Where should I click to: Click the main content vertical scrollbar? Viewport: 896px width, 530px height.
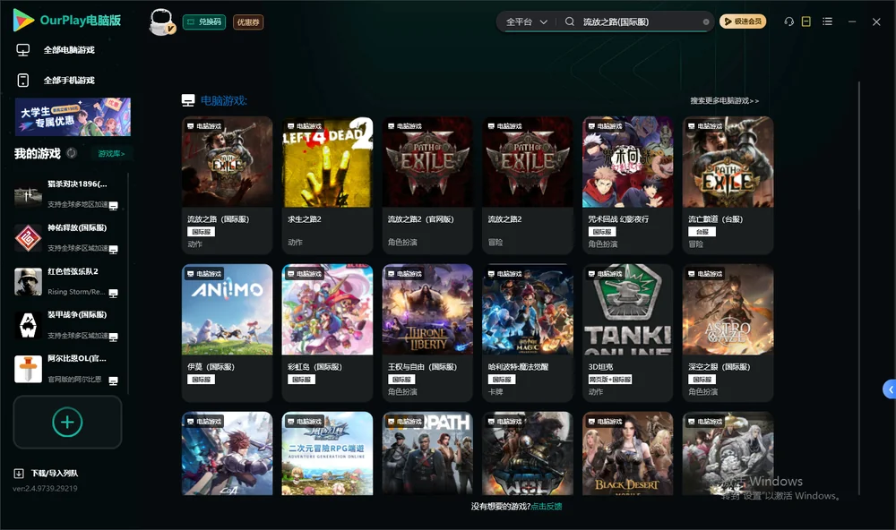858,288
